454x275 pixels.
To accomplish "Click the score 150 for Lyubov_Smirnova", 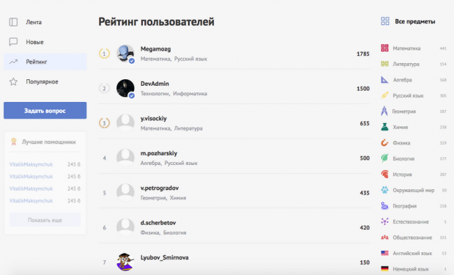I will tap(365, 263).
